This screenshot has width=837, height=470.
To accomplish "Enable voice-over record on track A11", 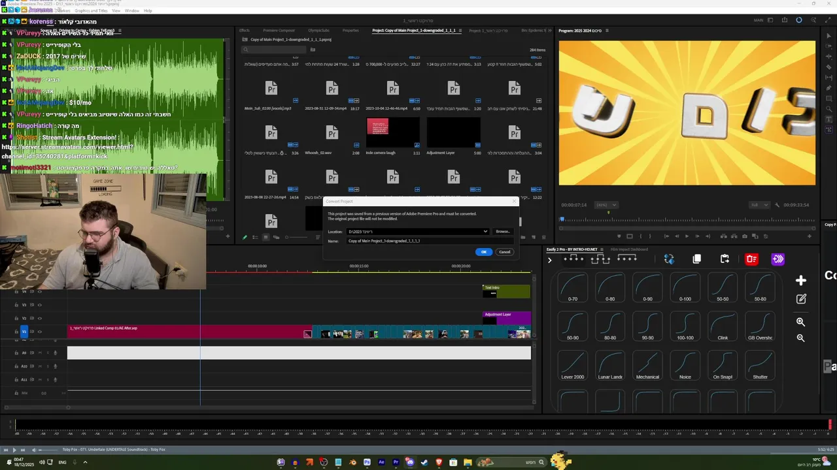I will coord(55,380).
